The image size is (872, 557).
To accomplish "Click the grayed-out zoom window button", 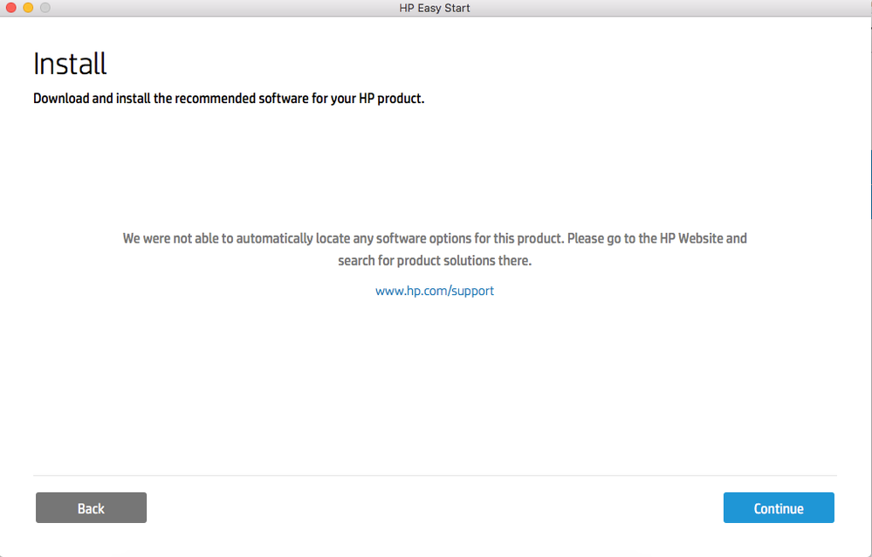I will (45, 8).
